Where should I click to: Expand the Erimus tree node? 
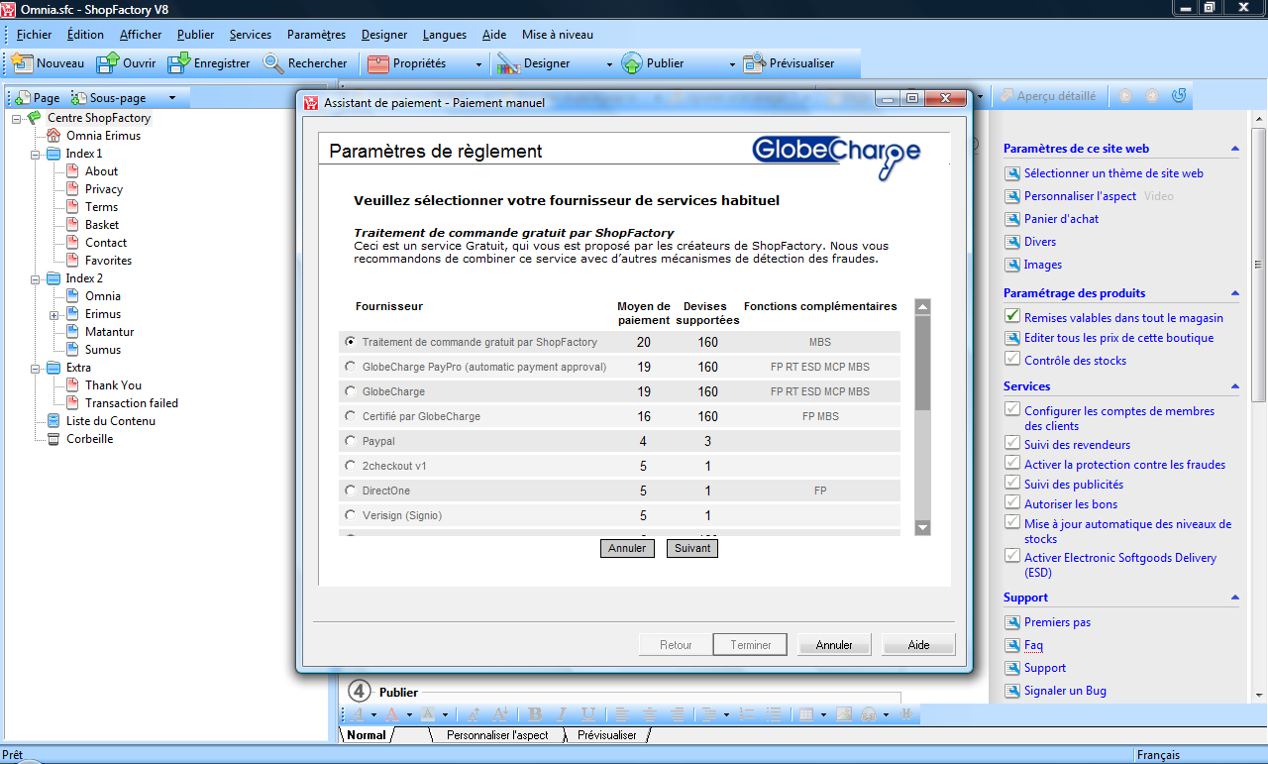53,314
